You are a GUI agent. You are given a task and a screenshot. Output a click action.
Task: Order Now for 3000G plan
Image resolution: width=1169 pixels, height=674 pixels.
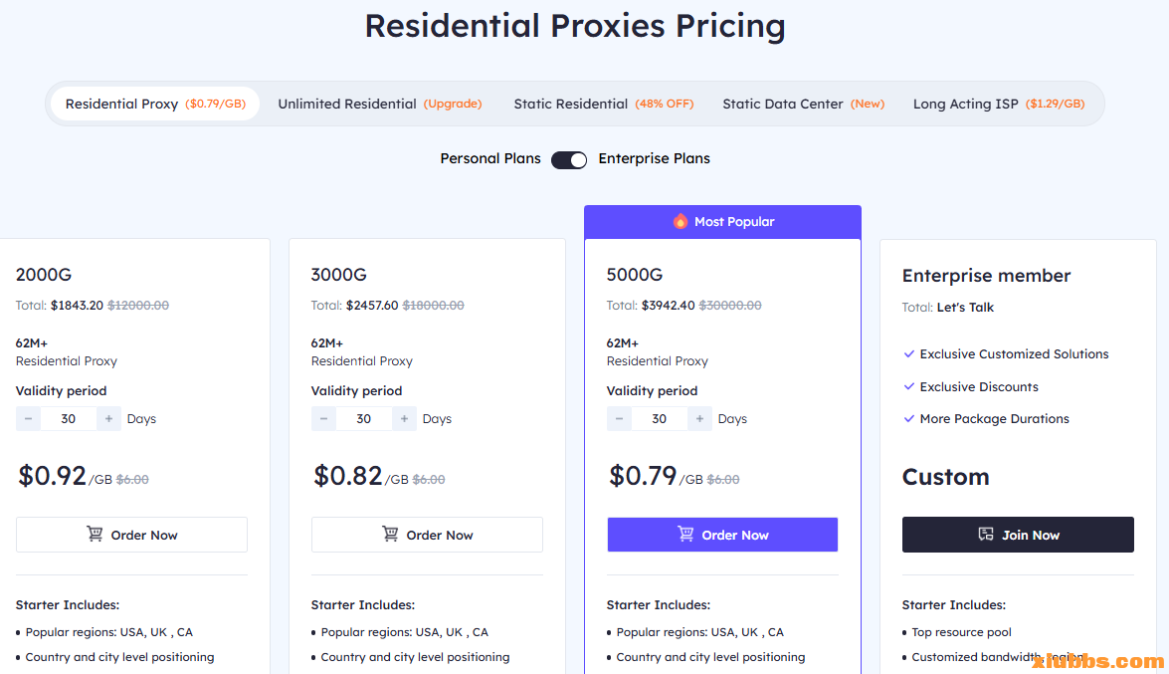pos(427,535)
